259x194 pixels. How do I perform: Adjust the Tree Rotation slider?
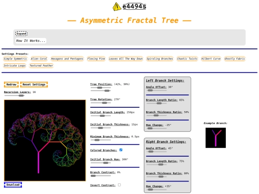[x=101, y=103]
